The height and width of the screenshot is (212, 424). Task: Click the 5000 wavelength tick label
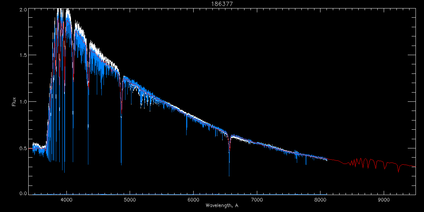coord(130,200)
